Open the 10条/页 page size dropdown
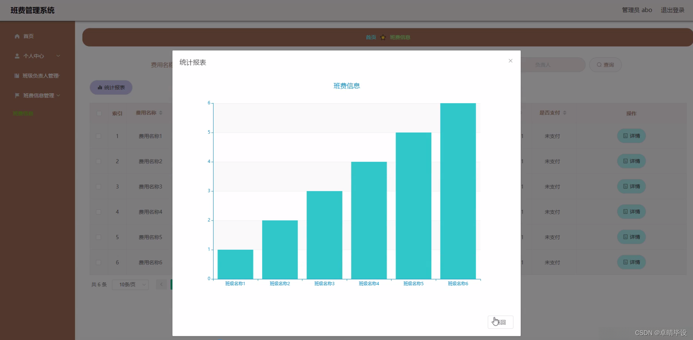This screenshot has width=693, height=340. (130, 284)
